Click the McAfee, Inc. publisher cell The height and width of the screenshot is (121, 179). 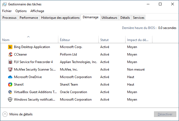(x=69, y=69)
